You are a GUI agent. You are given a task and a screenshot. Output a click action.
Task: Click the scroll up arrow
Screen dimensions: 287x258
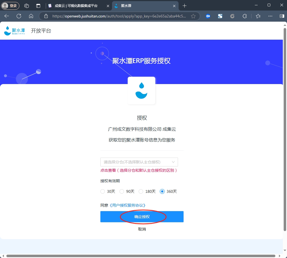(285, 25)
